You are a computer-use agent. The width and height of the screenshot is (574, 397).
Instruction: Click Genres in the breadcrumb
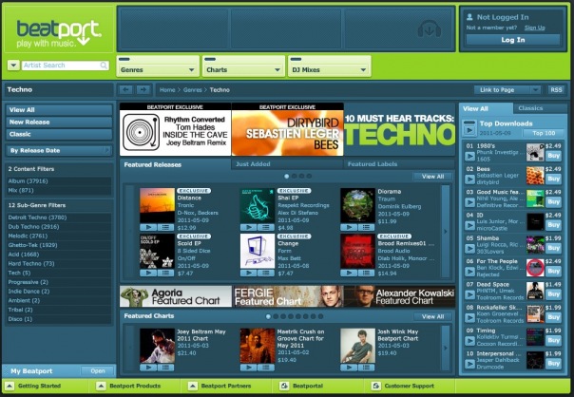193,89
